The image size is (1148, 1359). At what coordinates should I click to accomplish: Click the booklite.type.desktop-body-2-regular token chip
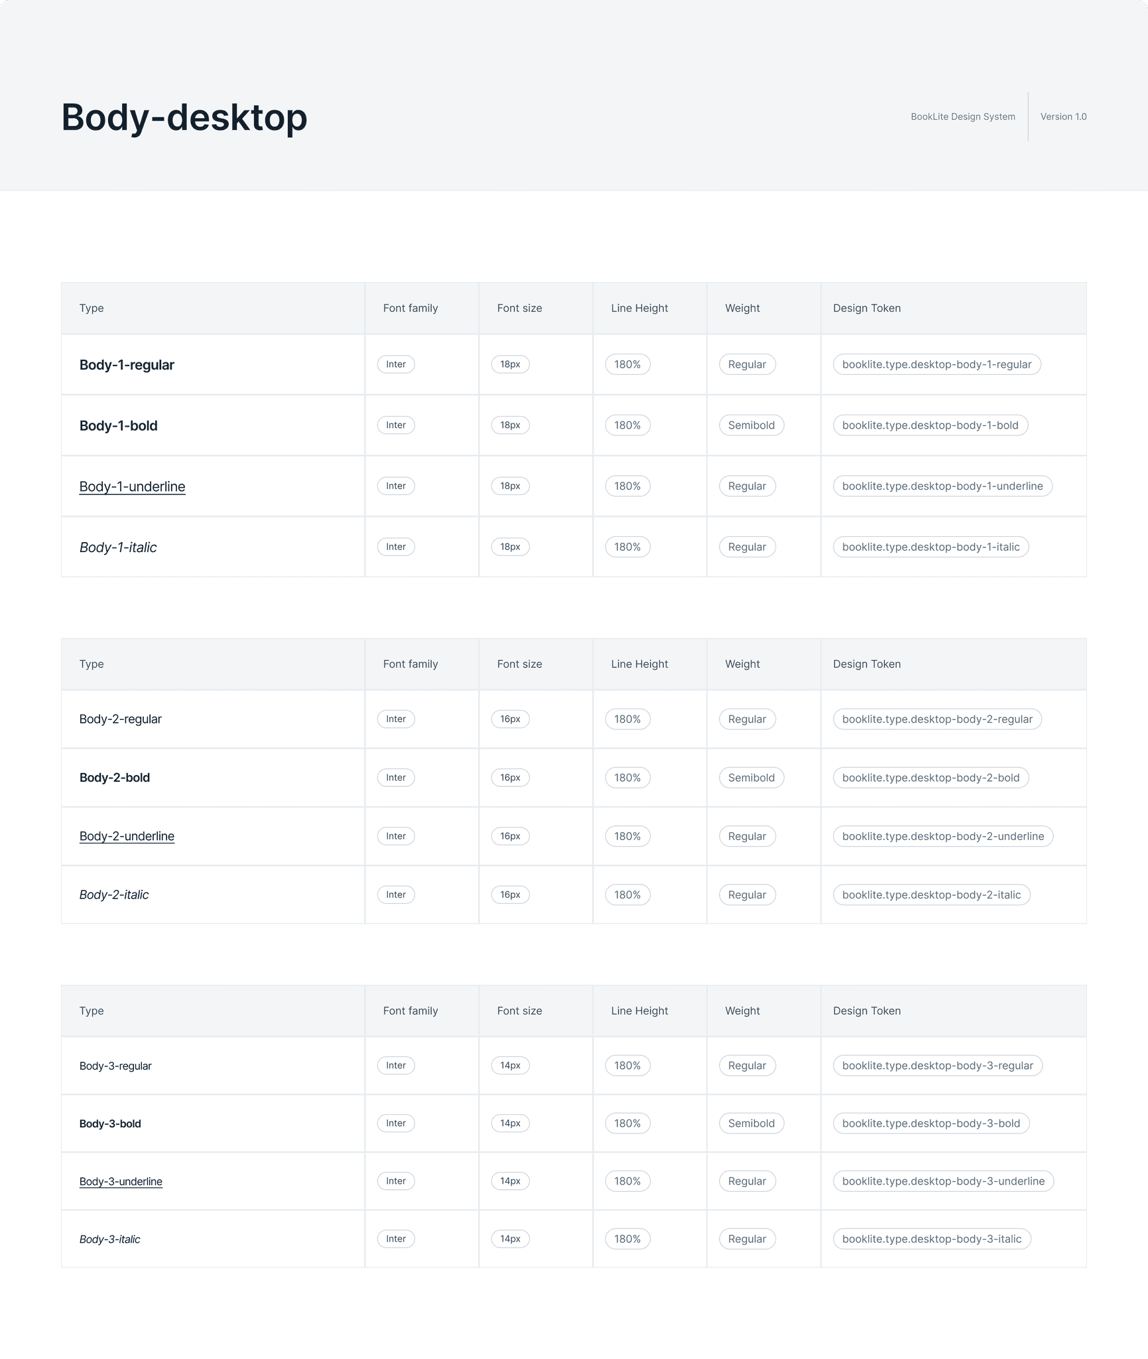(x=937, y=719)
